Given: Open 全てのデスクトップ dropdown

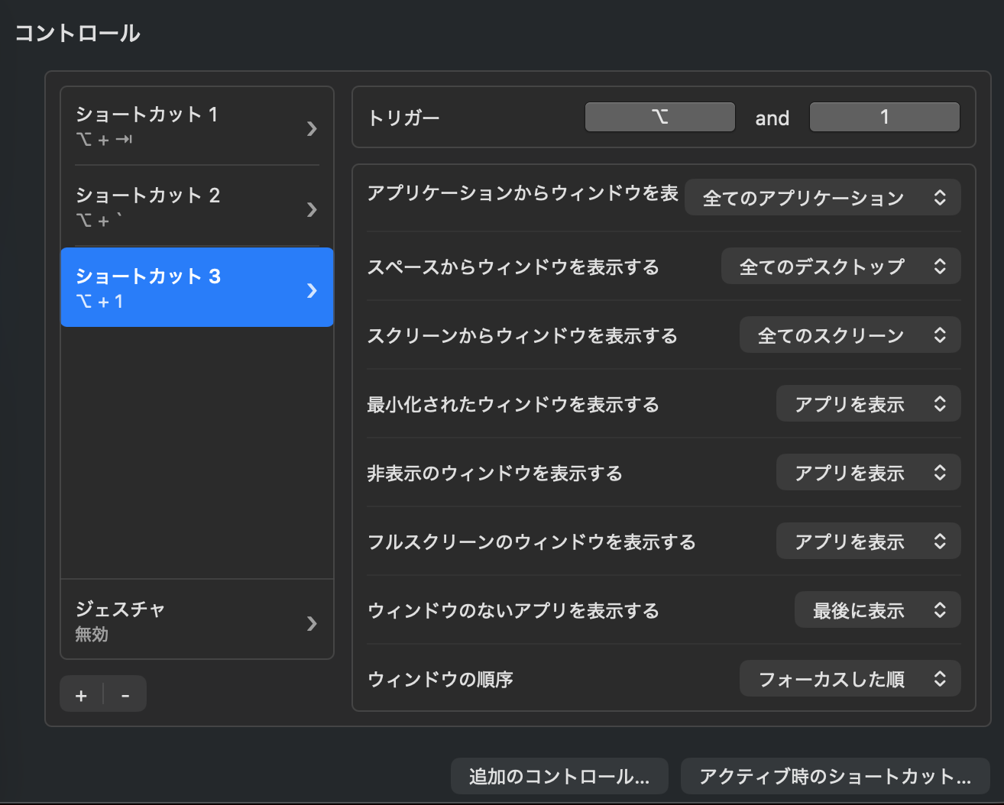Looking at the screenshot, I should (840, 267).
